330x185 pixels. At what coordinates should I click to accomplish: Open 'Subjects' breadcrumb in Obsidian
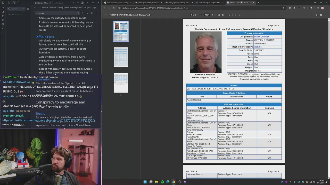(x=53, y=8)
